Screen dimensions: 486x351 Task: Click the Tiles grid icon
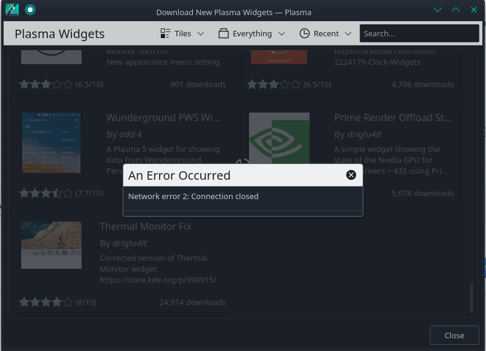[x=166, y=33]
